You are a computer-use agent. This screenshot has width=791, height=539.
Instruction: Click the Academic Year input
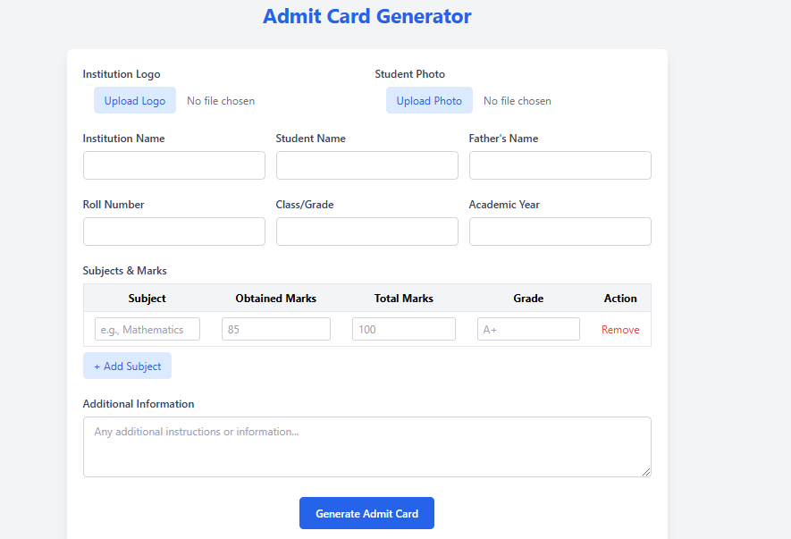click(560, 232)
